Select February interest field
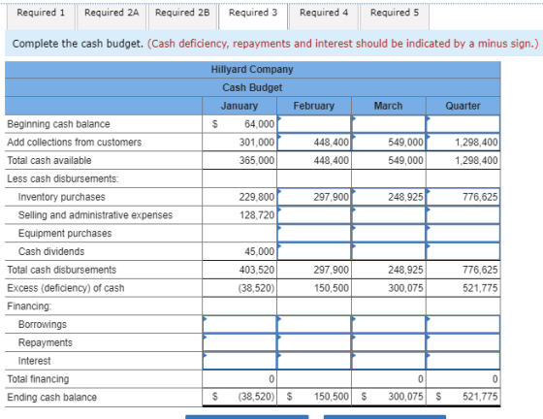 [314, 361]
